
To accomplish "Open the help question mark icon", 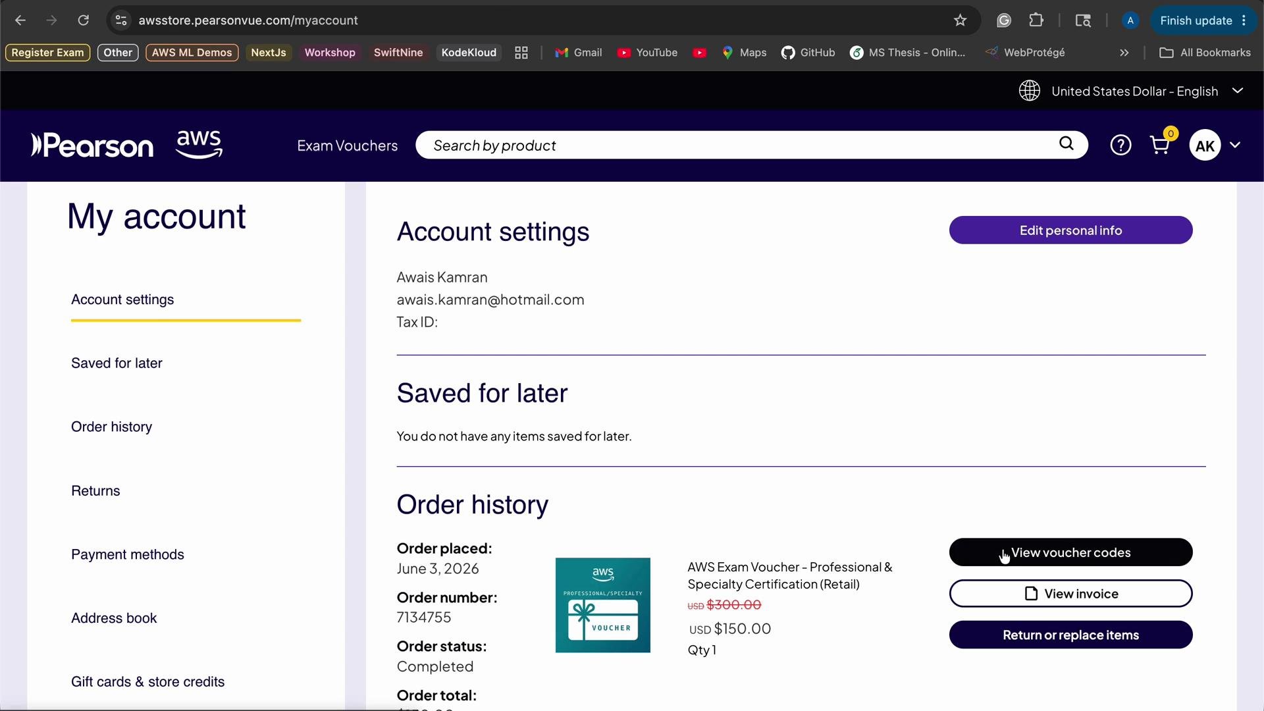I will coord(1120,145).
